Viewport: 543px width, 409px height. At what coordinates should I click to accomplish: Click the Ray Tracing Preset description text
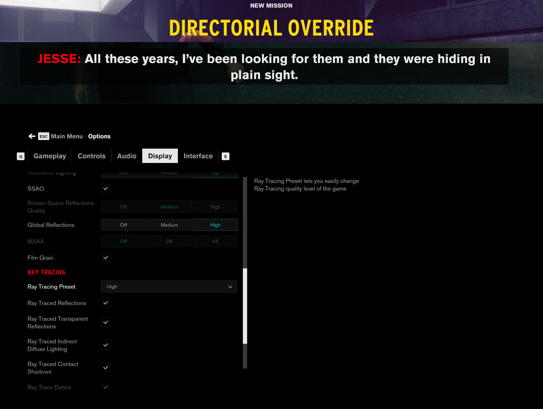coord(307,185)
